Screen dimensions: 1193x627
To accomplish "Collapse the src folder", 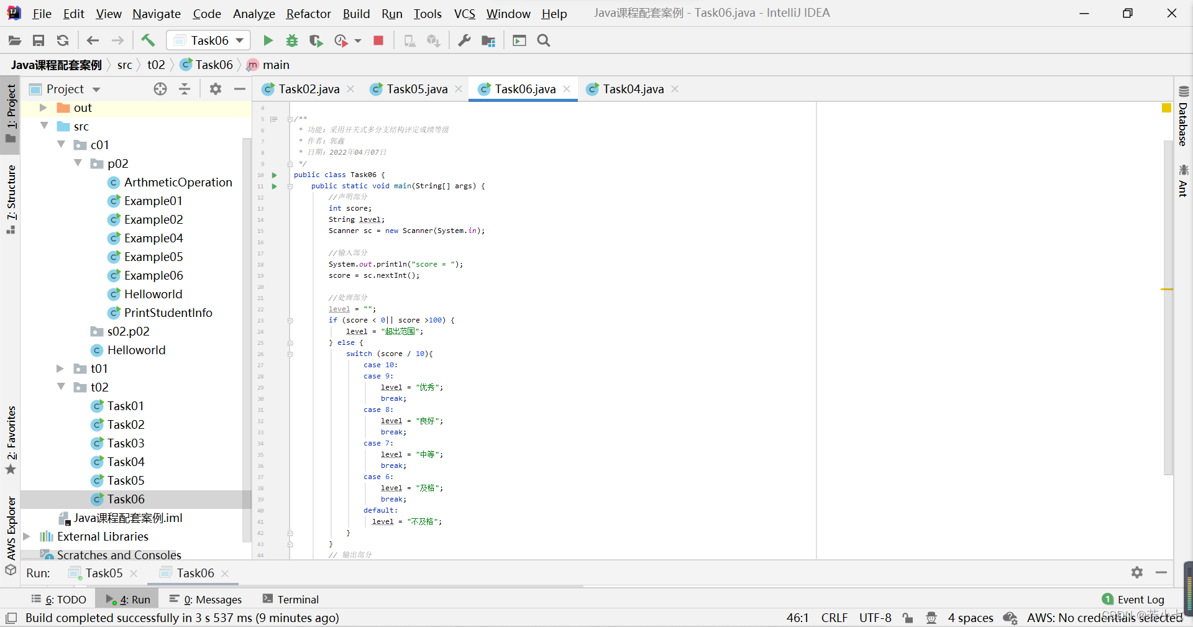I will (44, 126).
